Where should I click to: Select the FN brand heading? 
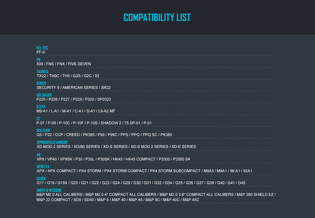coord(39,59)
